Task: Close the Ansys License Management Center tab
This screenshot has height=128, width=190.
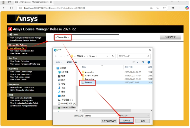Action: click(51, 2)
